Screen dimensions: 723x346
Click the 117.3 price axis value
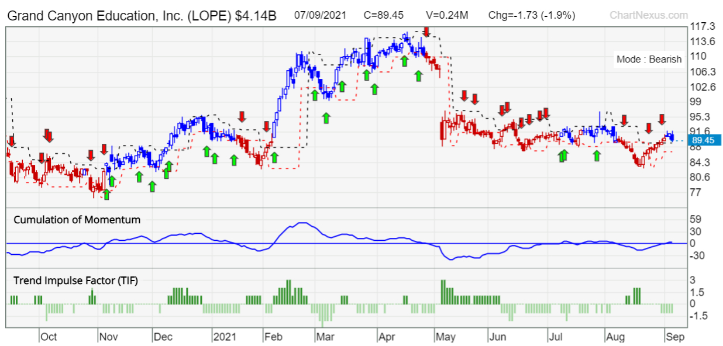[703, 26]
